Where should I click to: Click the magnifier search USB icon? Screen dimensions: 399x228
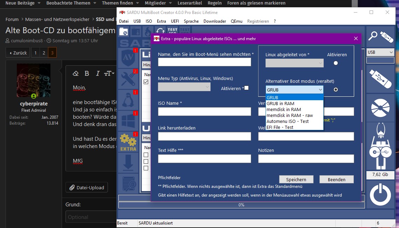pos(373,36)
